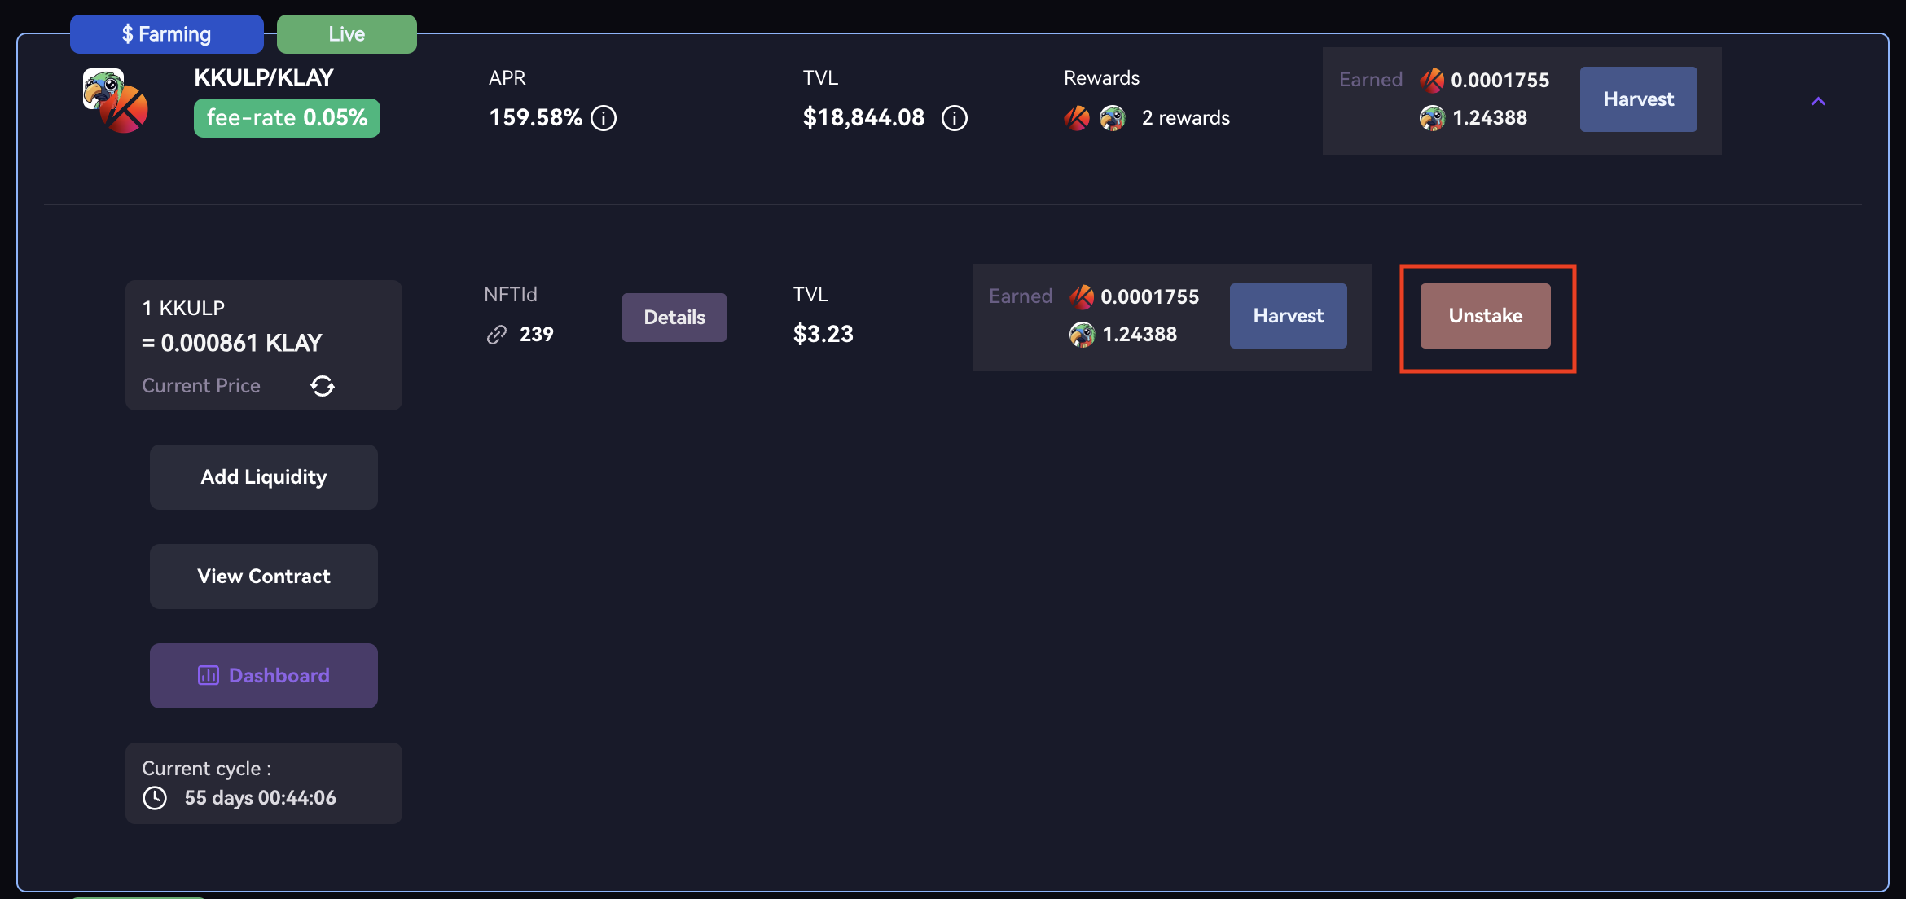Select the $ Farming tab
This screenshot has height=899, width=1906.
pyautogui.click(x=167, y=34)
